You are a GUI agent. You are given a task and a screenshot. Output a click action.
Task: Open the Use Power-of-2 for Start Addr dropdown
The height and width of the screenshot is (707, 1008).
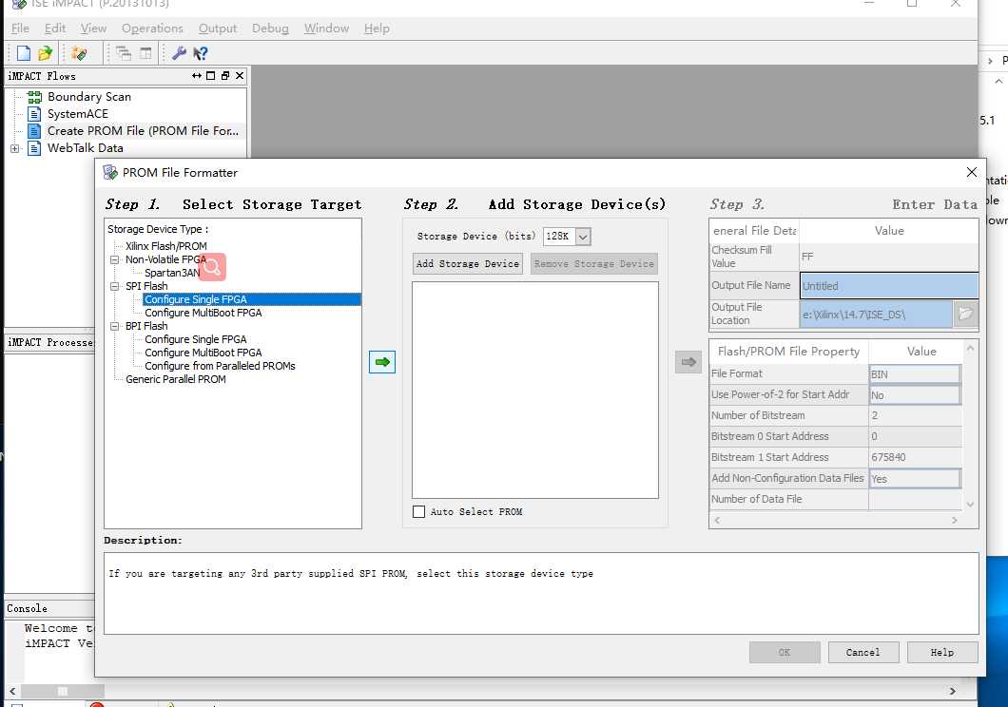click(x=915, y=395)
